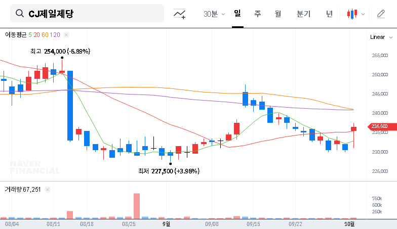
Task: Switch to the yearly (년) tab
Action: 329,14
